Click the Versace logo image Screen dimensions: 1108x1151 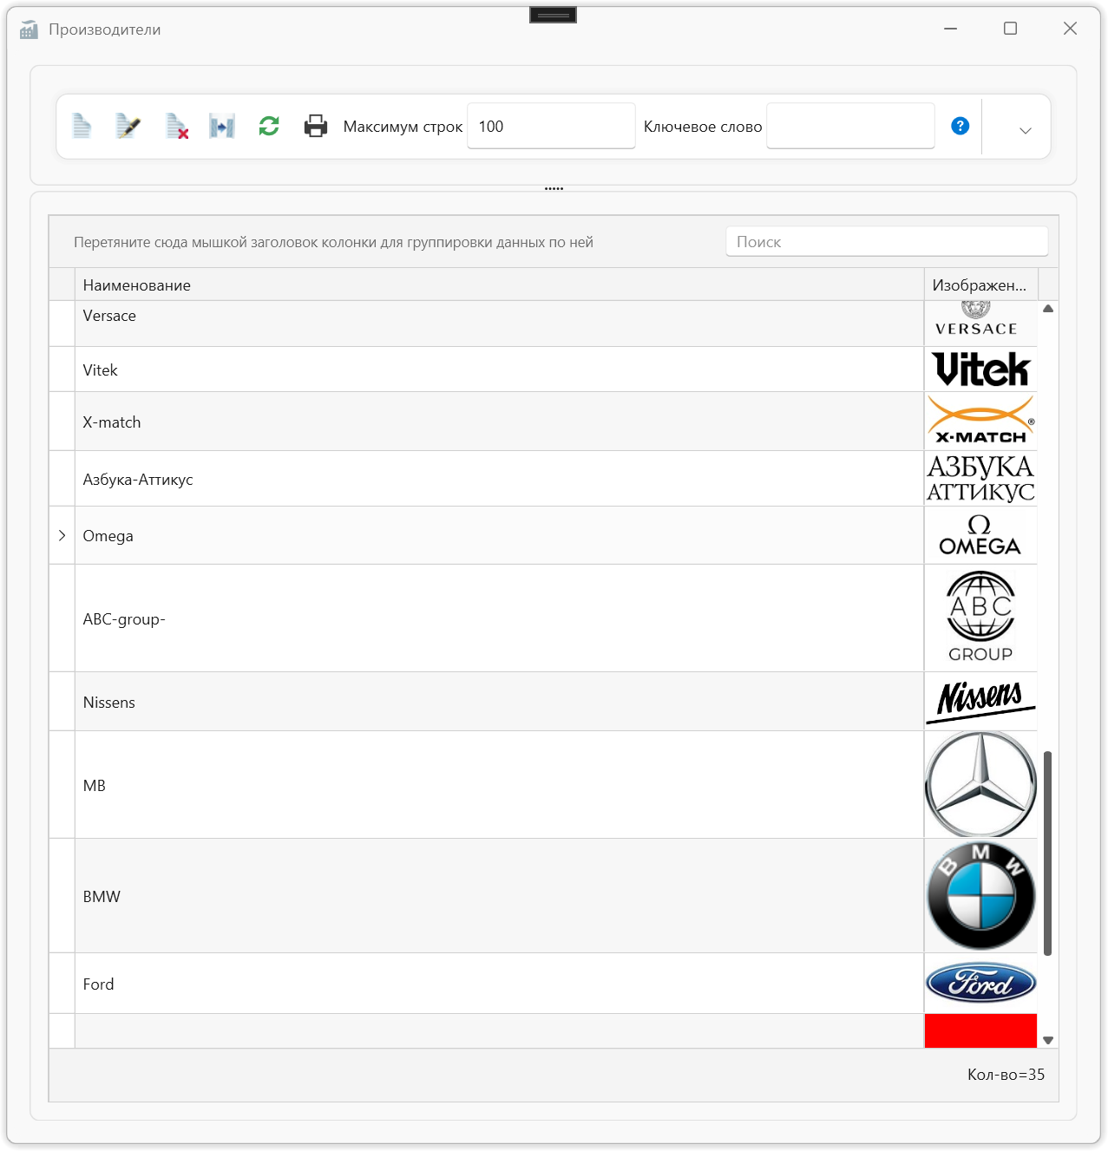[976, 319]
